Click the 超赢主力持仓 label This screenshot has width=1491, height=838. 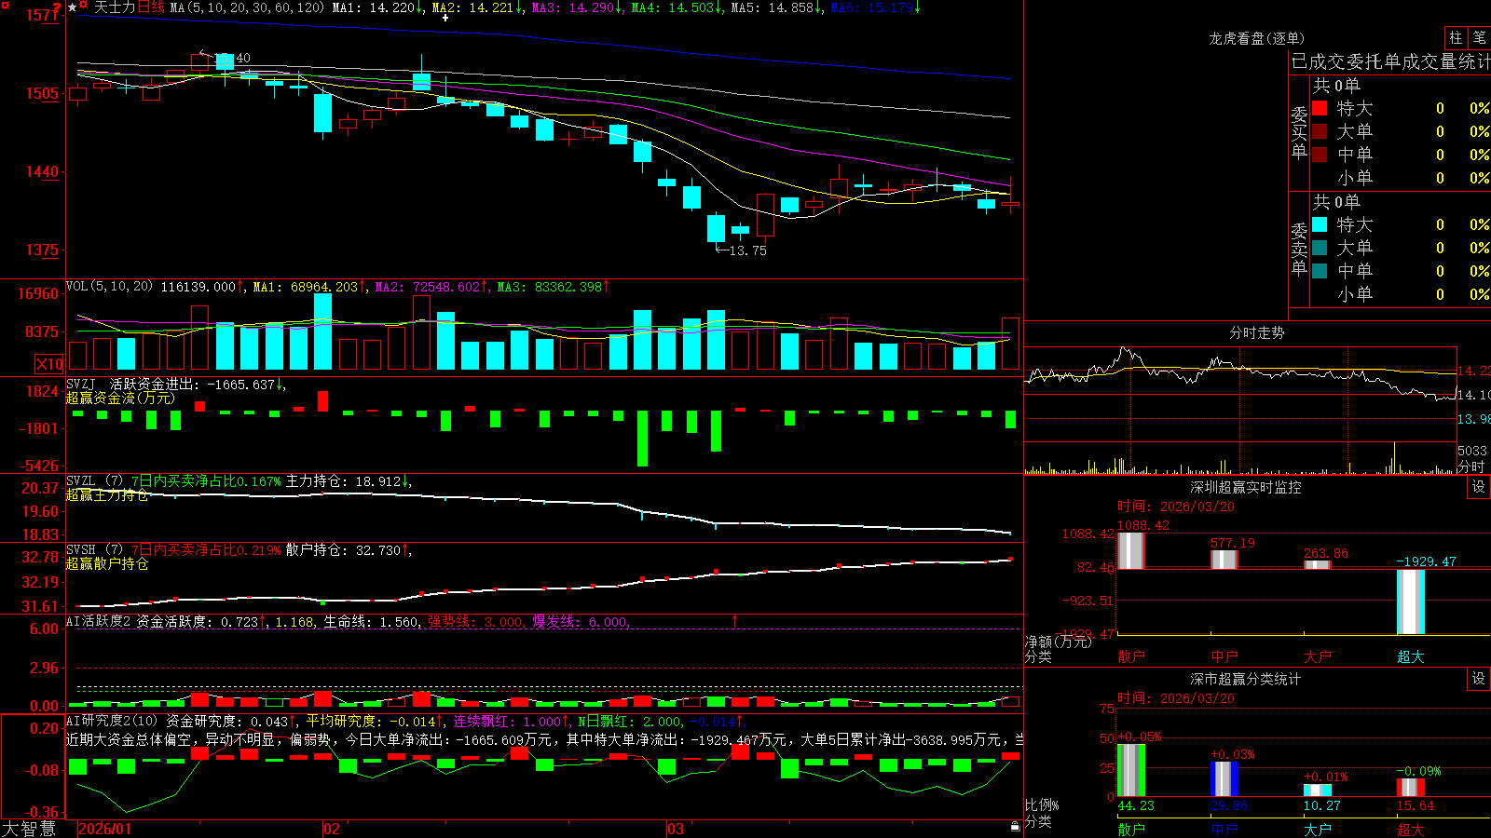(107, 494)
